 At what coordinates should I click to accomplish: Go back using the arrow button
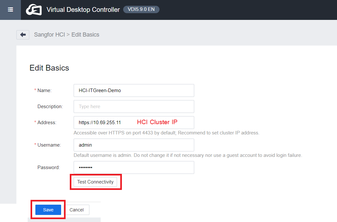(23, 35)
